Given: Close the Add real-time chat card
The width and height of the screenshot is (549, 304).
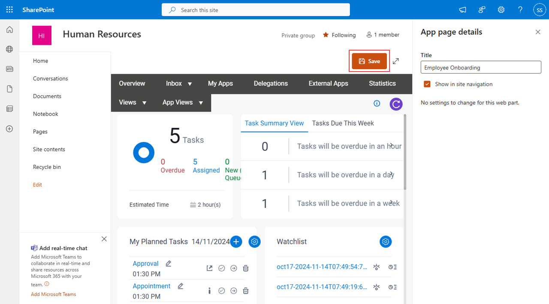Looking at the screenshot, I should 104,239.
